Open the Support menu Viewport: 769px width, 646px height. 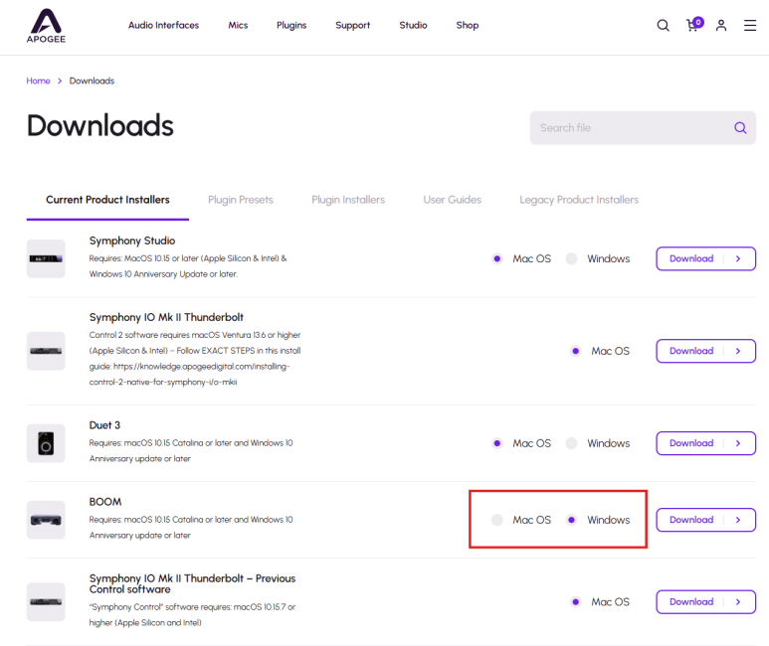[352, 25]
